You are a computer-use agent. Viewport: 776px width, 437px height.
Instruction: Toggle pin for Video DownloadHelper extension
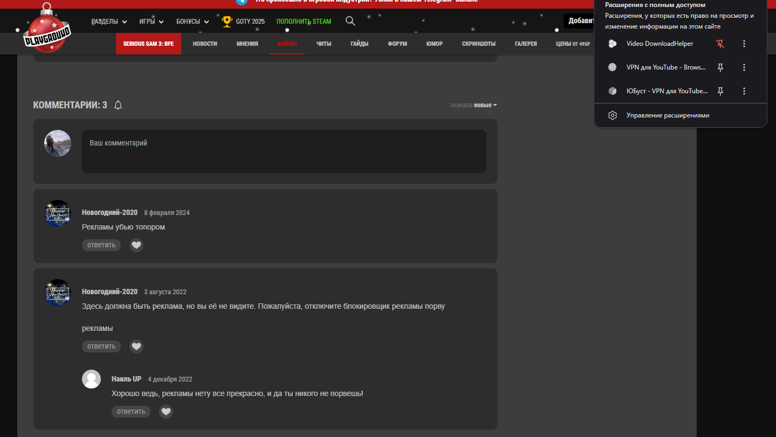[720, 44]
